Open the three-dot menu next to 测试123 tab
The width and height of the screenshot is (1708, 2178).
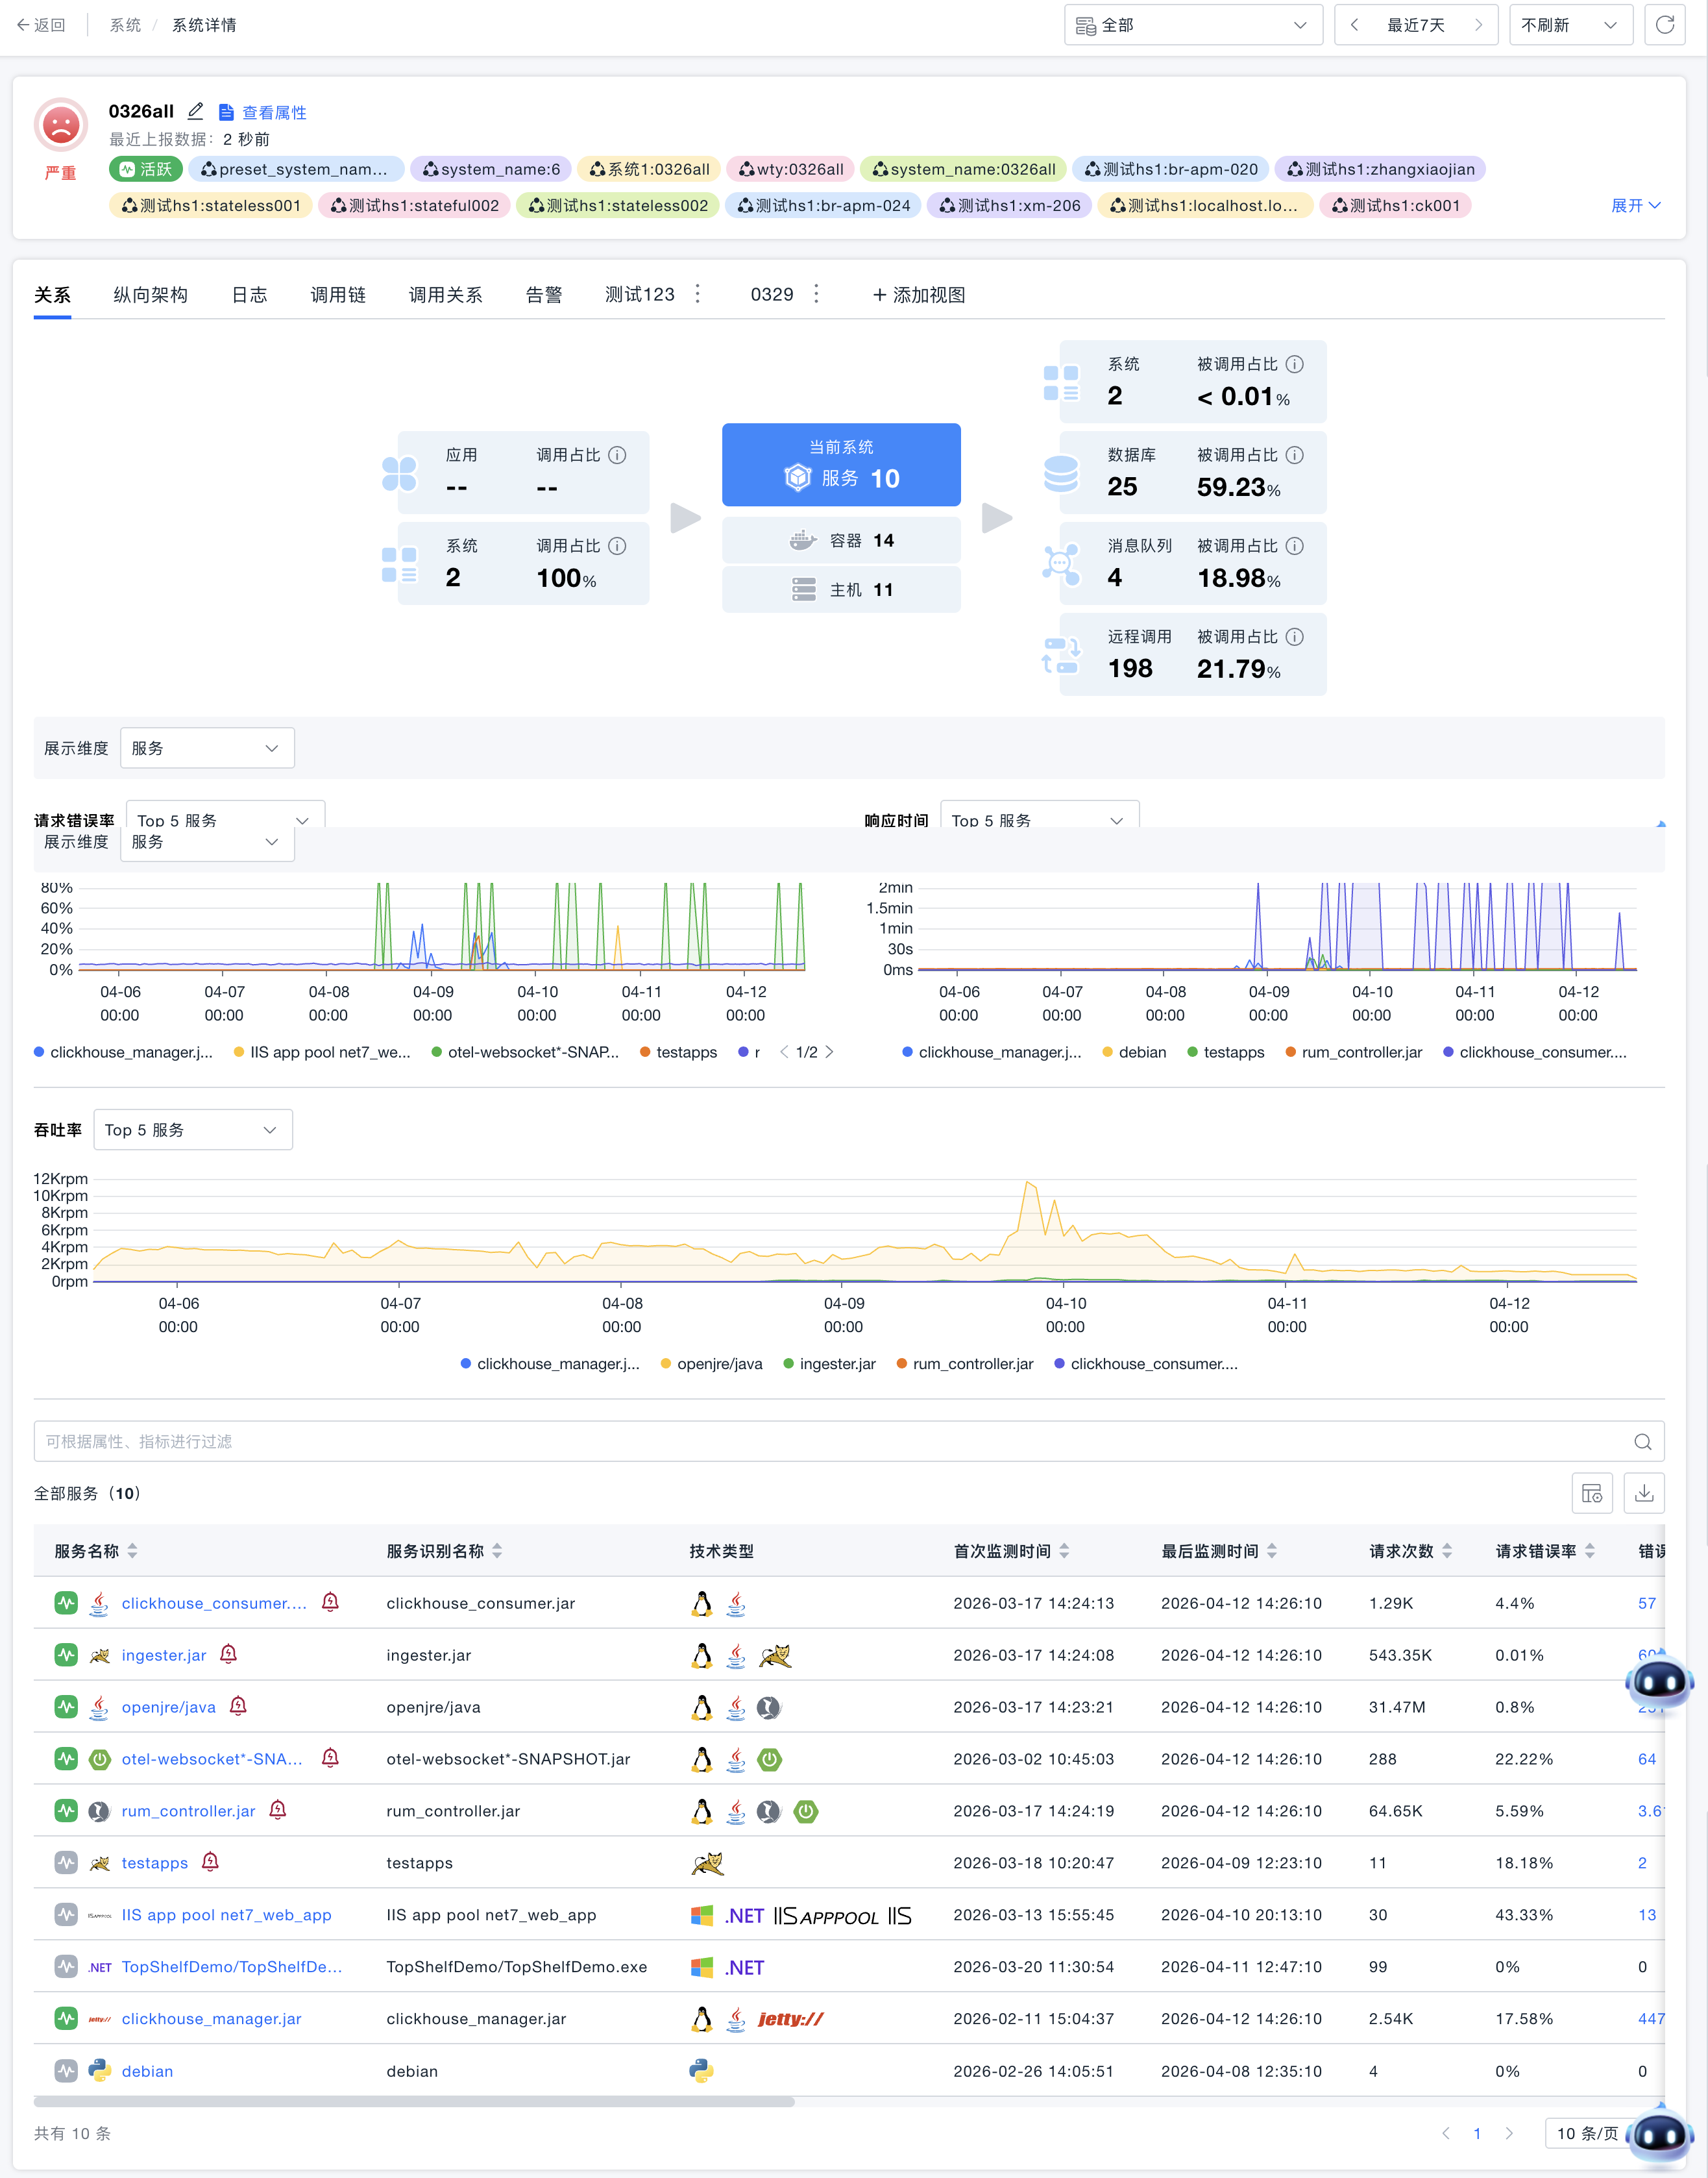click(x=698, y=294)
